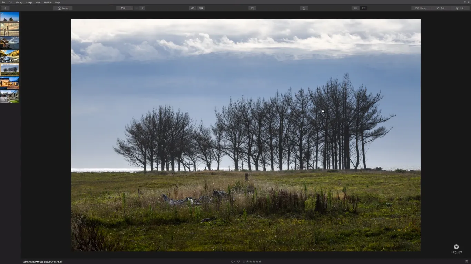
Task: Select the Crop tool
Action: pyautogui.click(x=252, y=8)
